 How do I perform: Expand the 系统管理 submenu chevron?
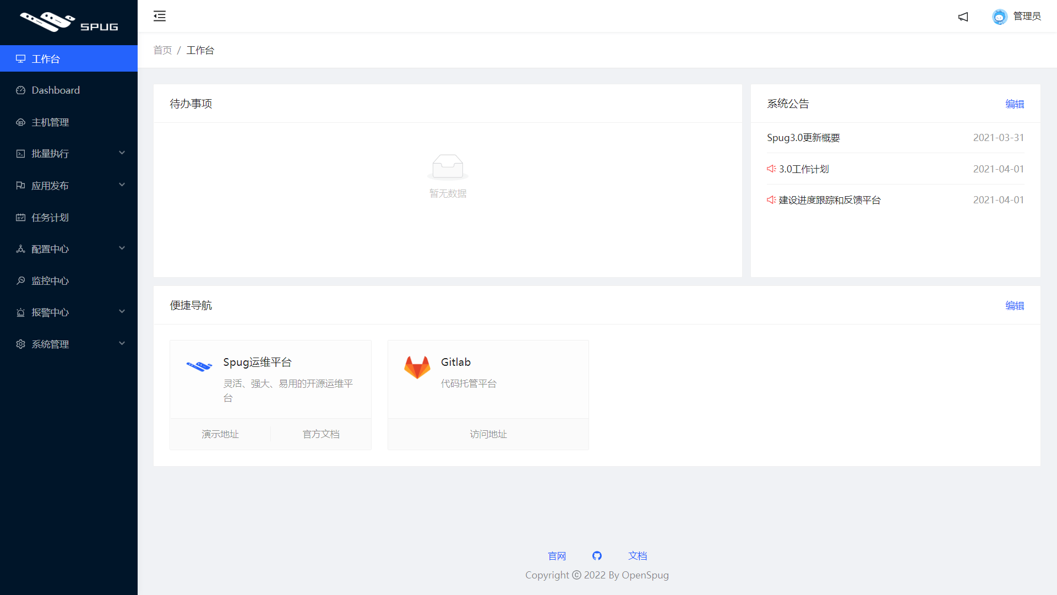[x=122, y=344]
